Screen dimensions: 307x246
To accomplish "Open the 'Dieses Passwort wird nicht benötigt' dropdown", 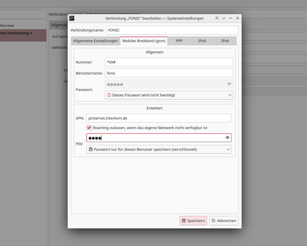I will point(169,95).
